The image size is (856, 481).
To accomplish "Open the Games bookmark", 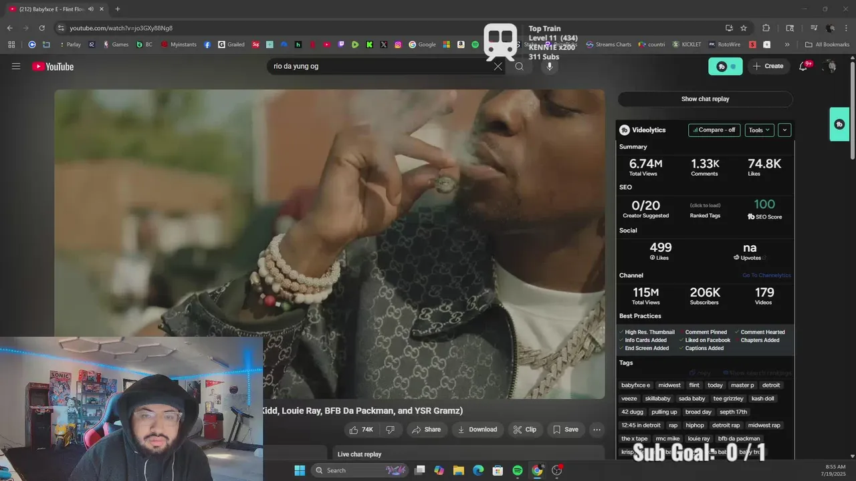I will click(x=116, y=45).
